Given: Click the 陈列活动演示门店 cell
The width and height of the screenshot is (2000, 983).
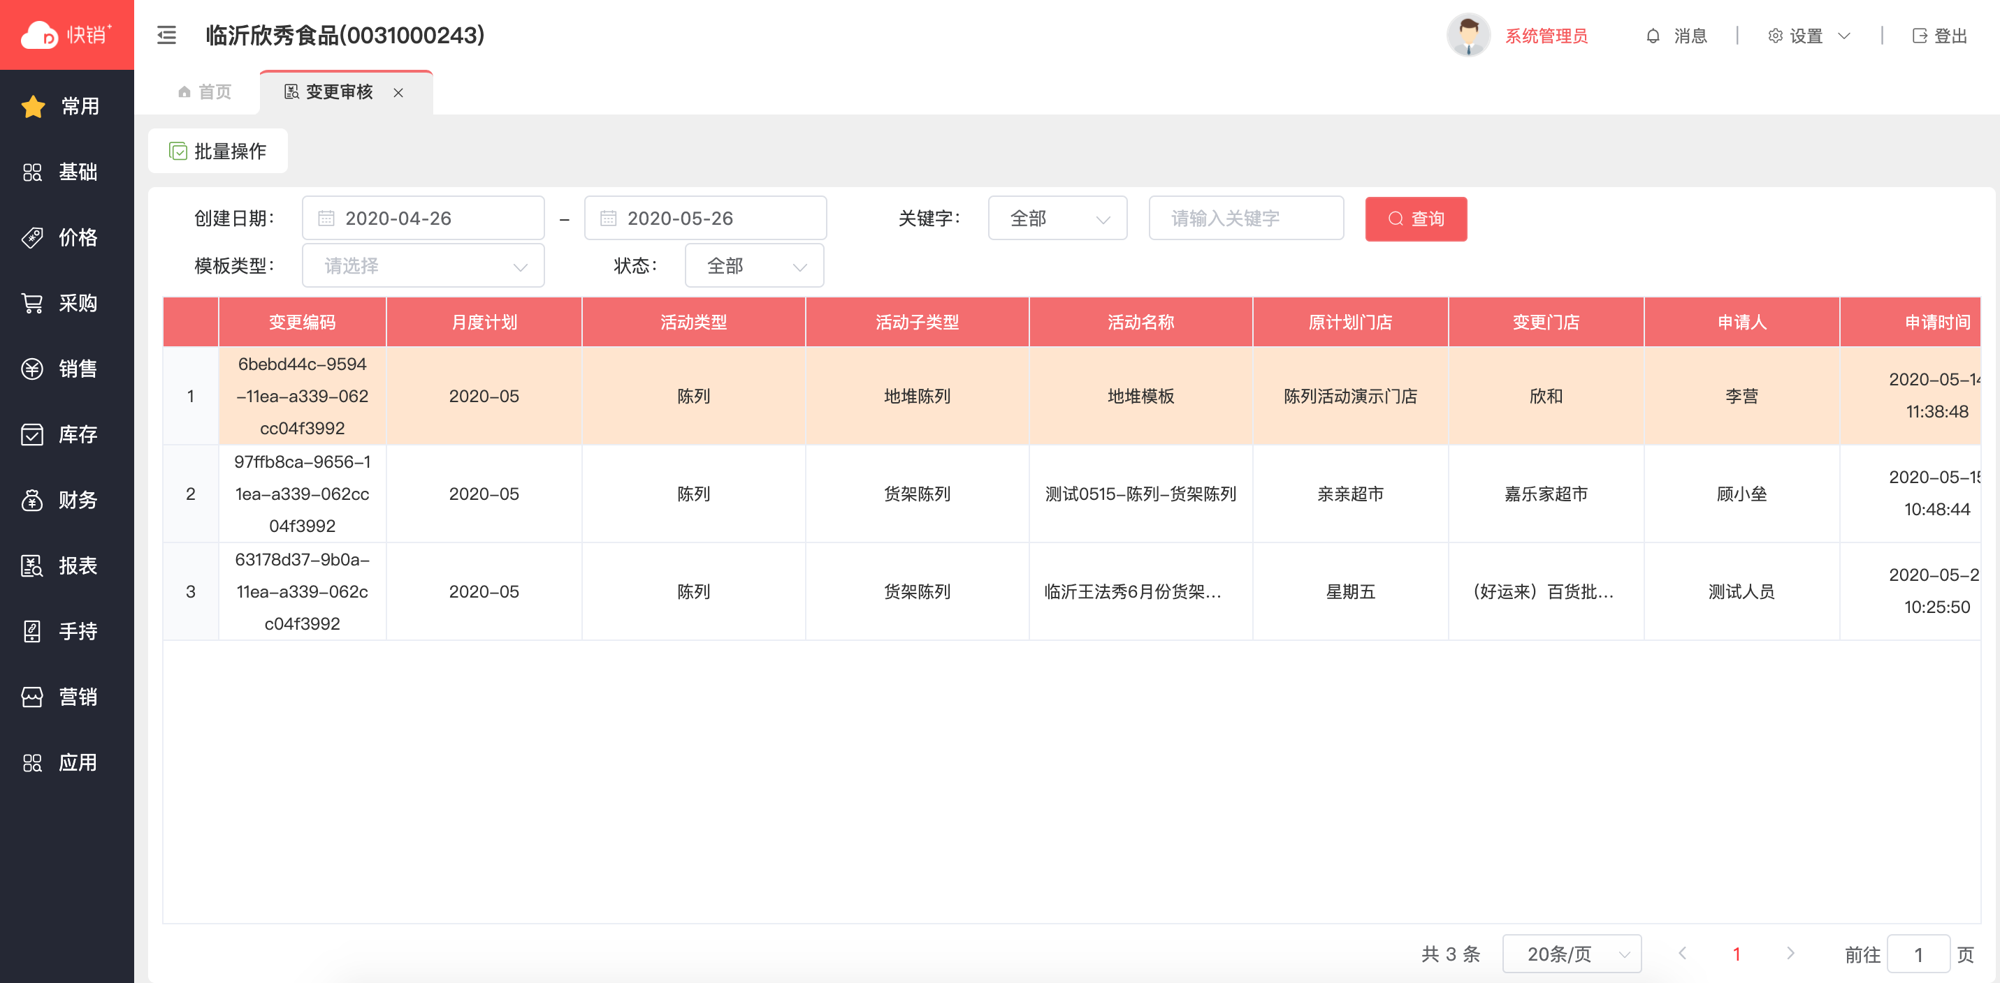Looking at the screenshot, I should click(x=1350, y=396).
